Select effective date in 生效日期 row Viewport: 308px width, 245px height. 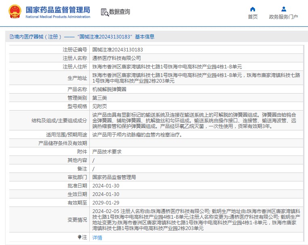pos(105,194)
